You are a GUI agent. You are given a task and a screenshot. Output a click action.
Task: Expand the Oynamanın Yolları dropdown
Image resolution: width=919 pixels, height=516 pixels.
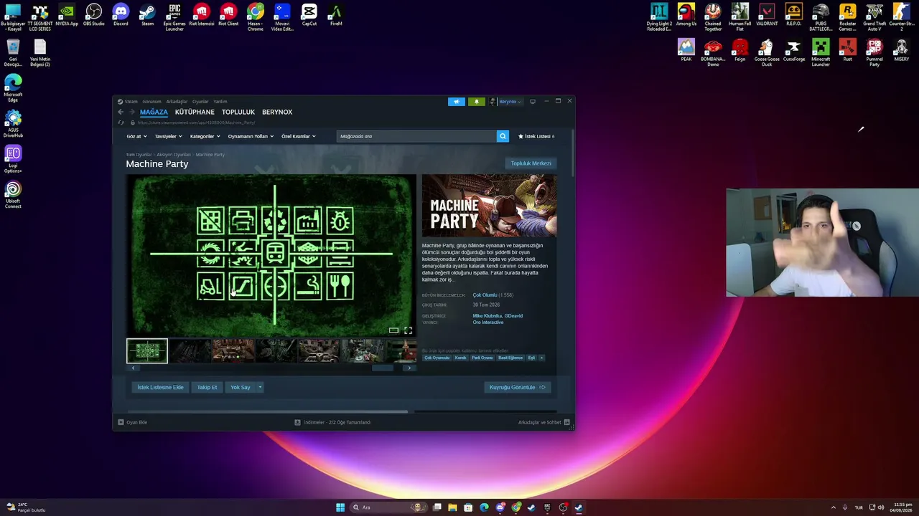coord(251,136)
